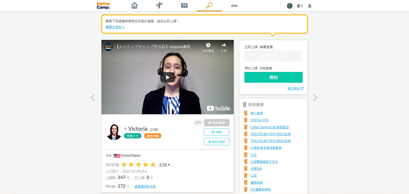
Task: Open the 文法 material link
Action: click(254, 155)
